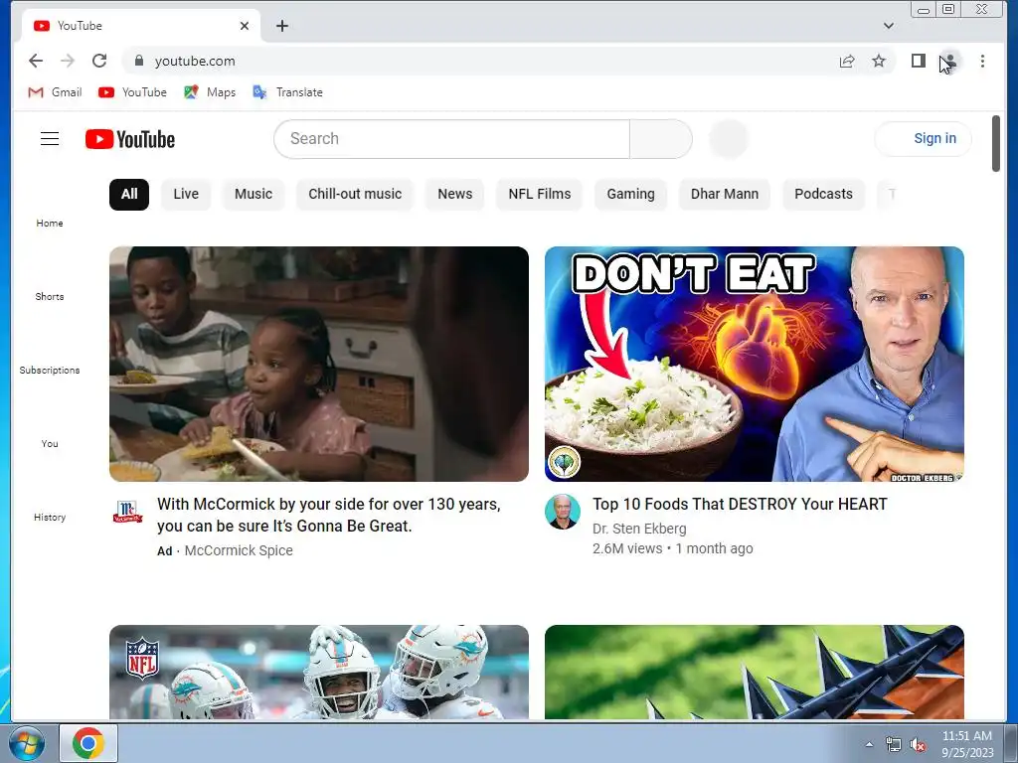Image resolution: width=1018 pixels, height=763 pixels.
Task: Select the Gaming filter chip
Action: [630, 194]
